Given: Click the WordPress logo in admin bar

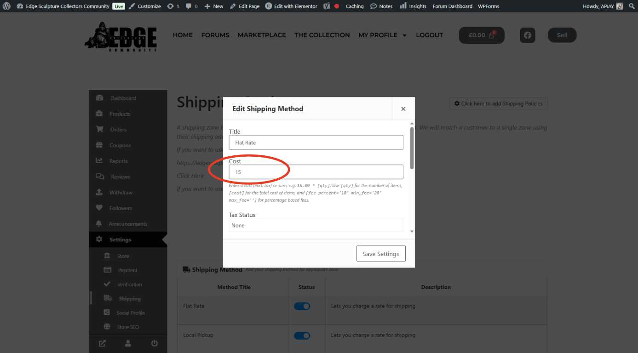Looking at the screenshot, I should pyautogui.click(x=6, y=6).
